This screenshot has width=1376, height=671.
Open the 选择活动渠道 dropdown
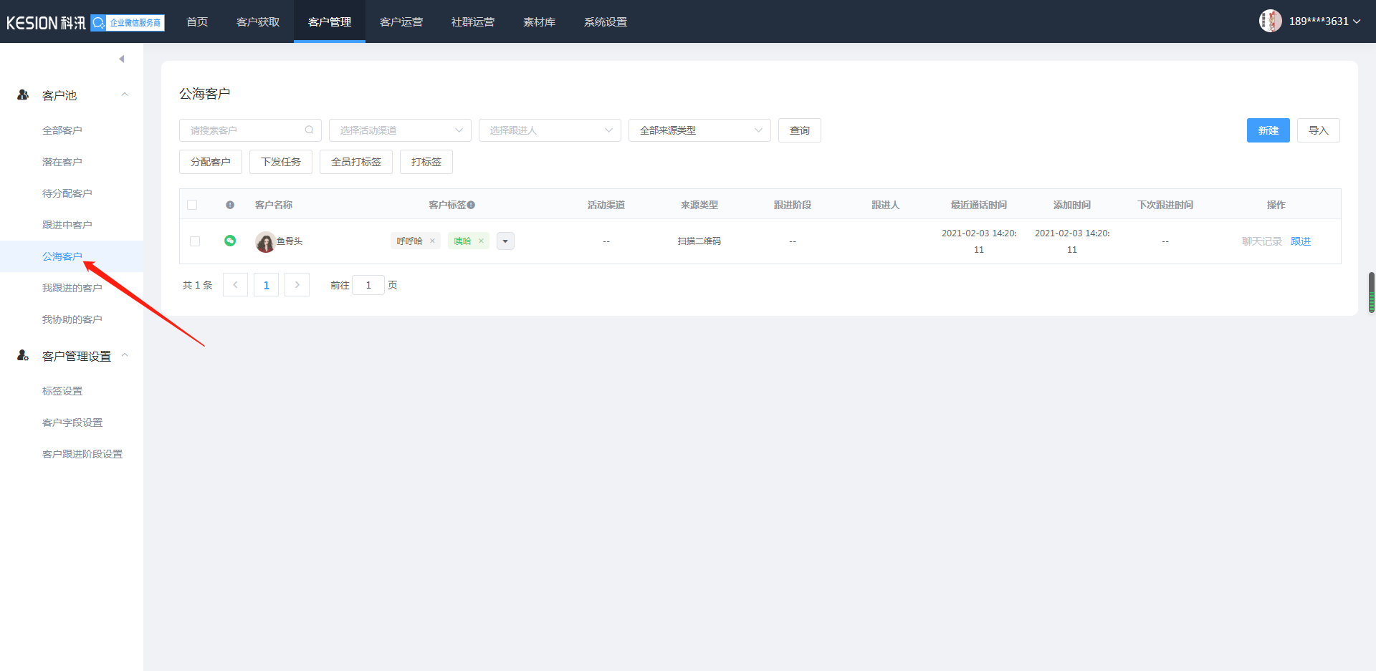[x=400, y=130]
